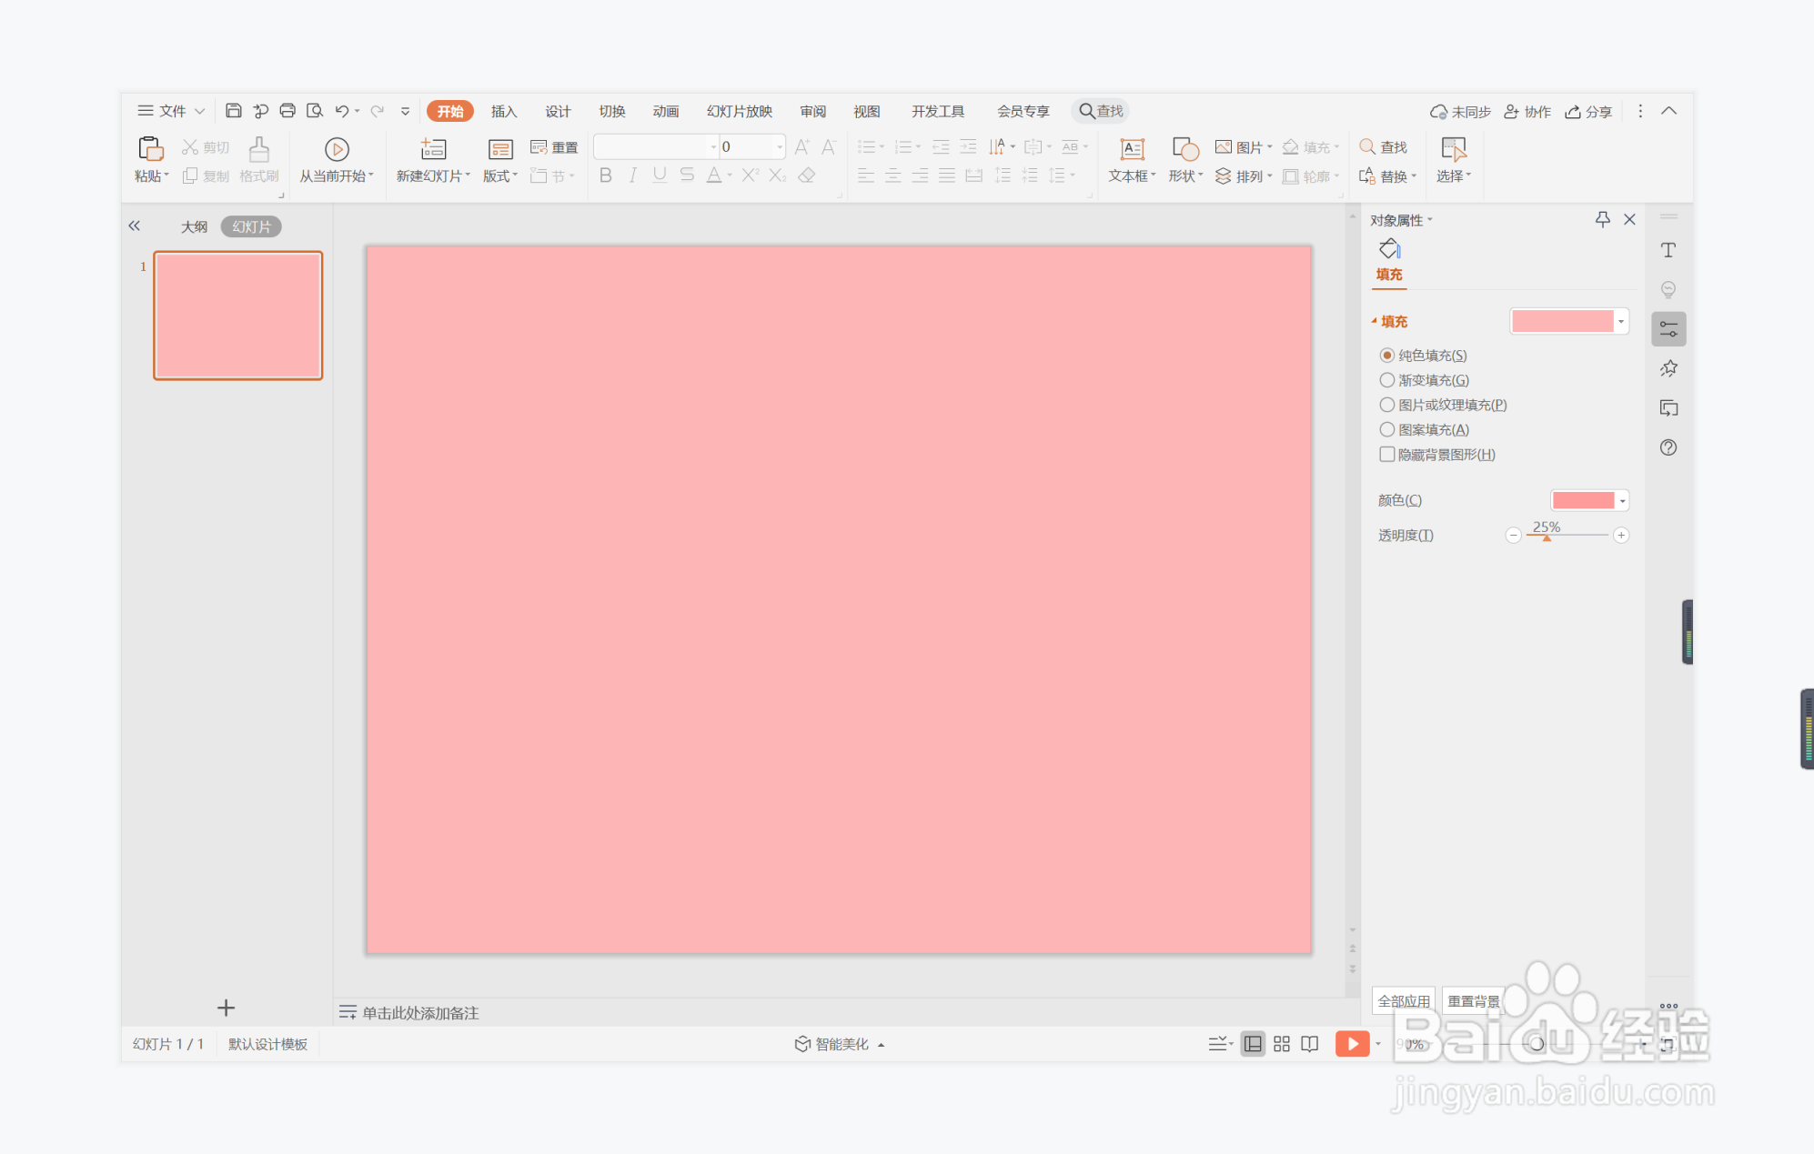
Task: Switch to reading view icon
Action: (1310, 1044)
